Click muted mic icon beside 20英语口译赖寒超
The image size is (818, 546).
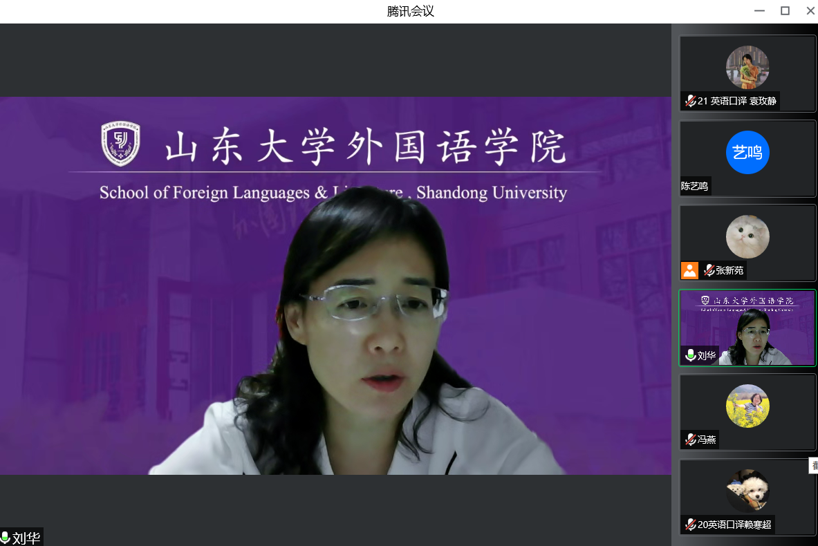tap(690, 525)
